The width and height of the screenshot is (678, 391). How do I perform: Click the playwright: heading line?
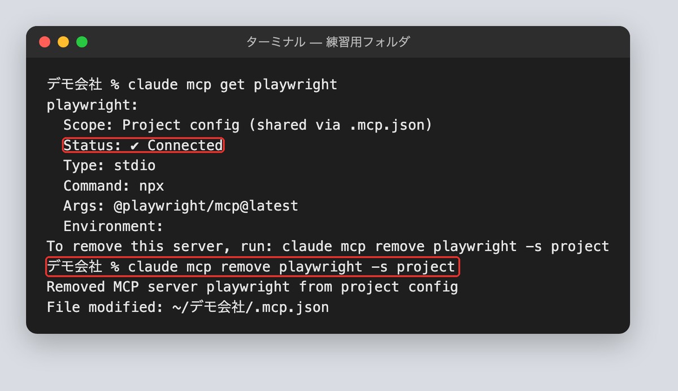point(92,105)
